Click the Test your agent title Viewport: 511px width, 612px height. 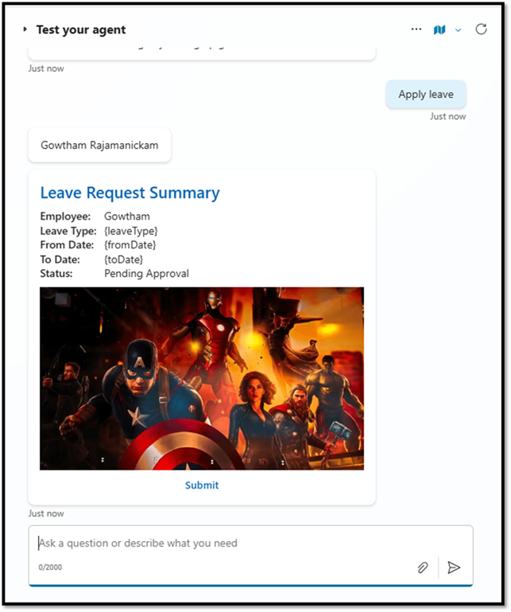pos(81,29)
